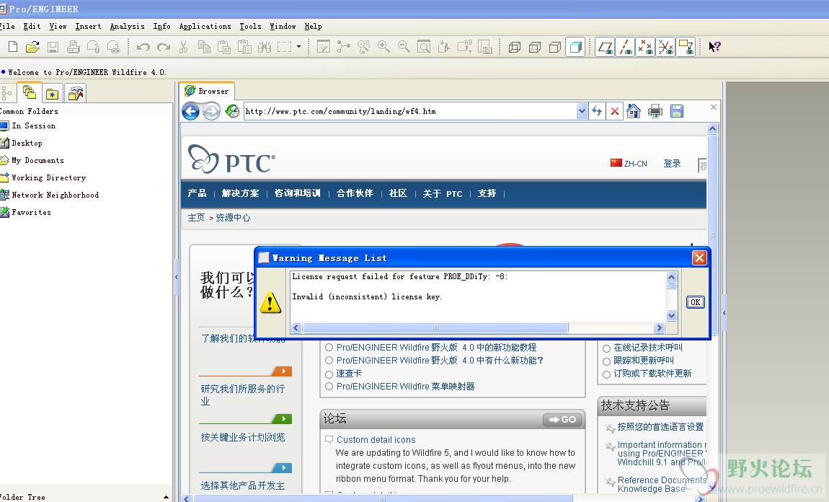Click the Redo arrow icon

[164, 47]
